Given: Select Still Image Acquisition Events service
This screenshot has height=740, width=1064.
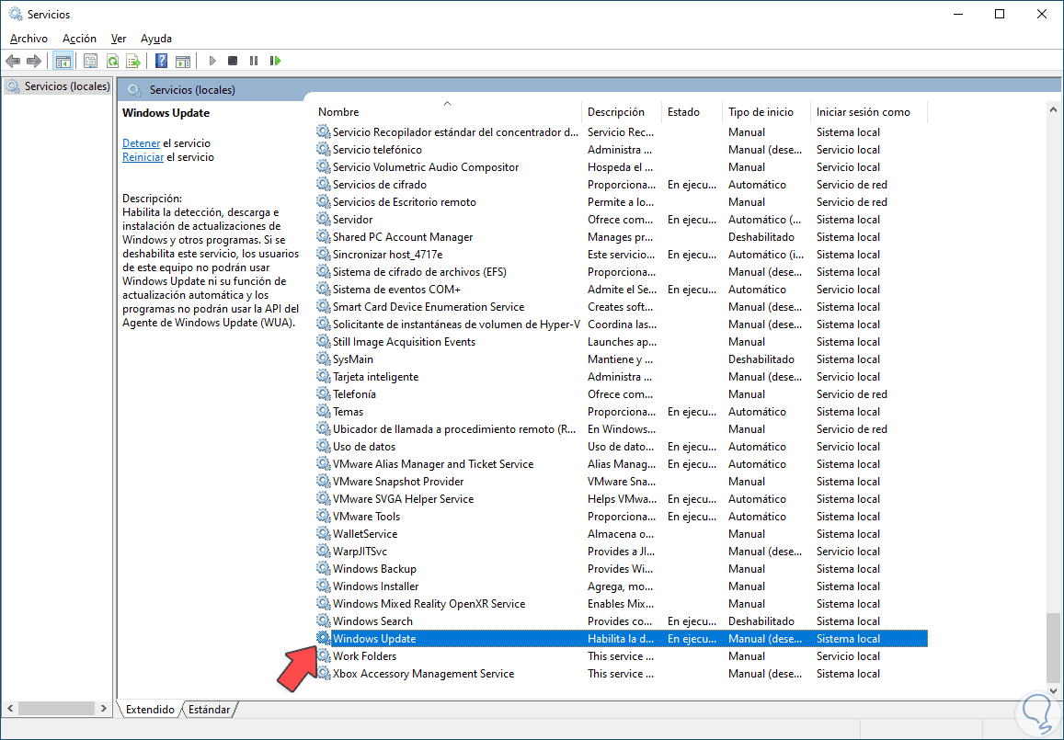Looking at the screenshot, I should point(622,342).
